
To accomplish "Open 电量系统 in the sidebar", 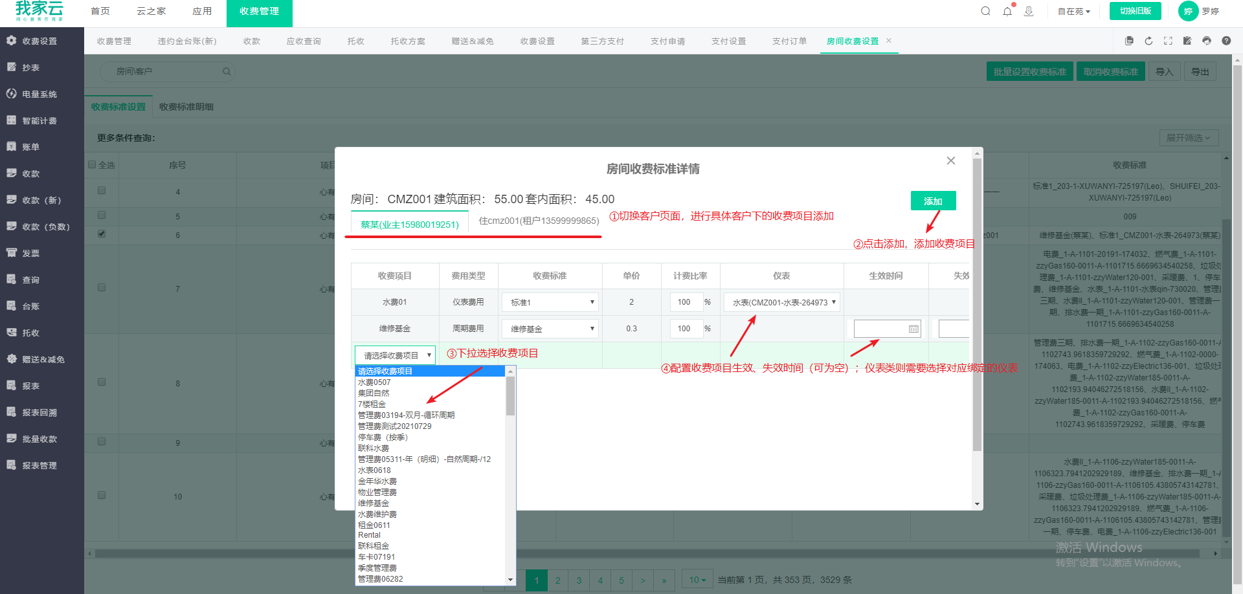I will (39, 94).
